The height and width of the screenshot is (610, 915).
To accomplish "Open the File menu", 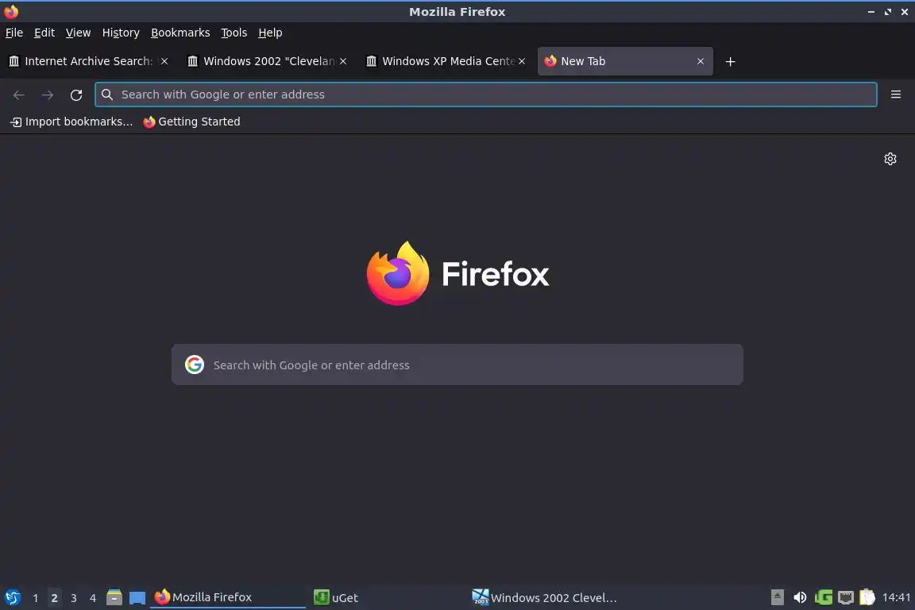I will 14,33.
